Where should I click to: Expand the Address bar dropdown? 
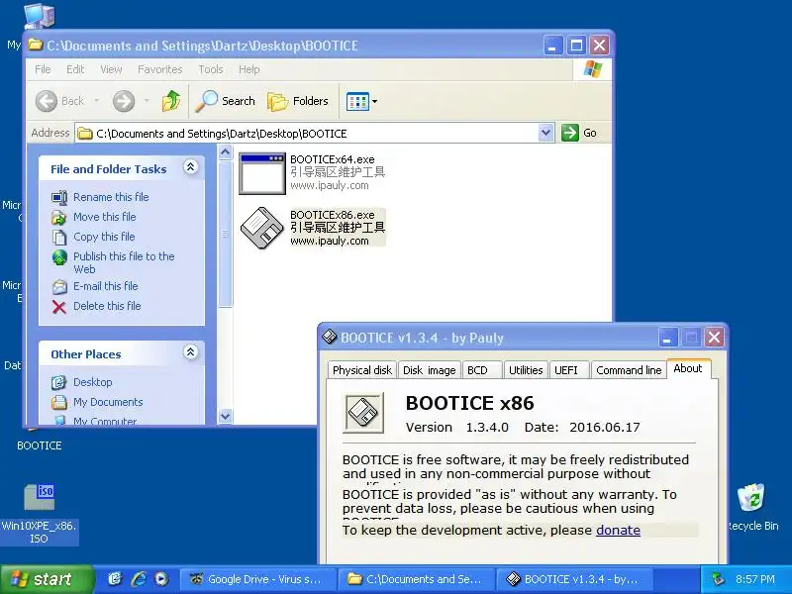[545, 134]
